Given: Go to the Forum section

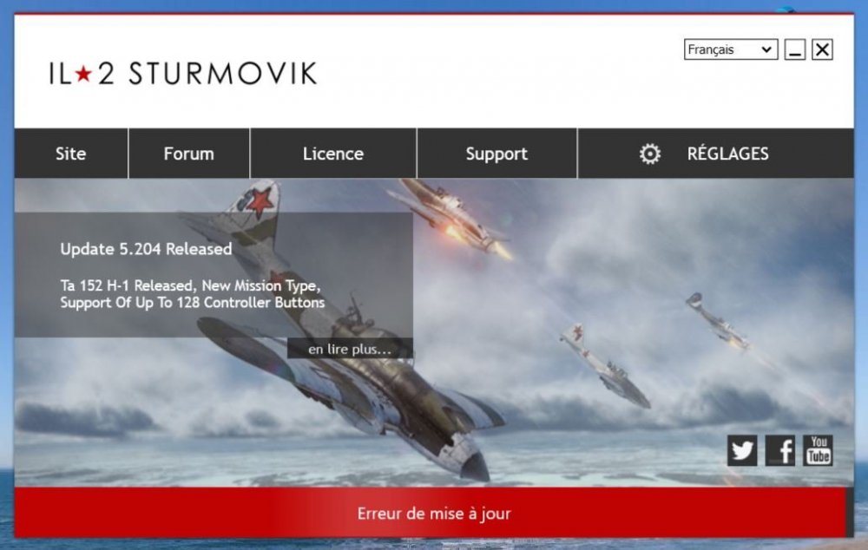Looking at the screenshot, I should point(188,153).
